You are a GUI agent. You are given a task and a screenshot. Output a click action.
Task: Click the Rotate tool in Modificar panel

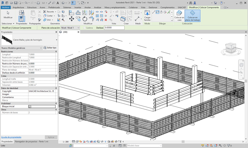(85, 19)
